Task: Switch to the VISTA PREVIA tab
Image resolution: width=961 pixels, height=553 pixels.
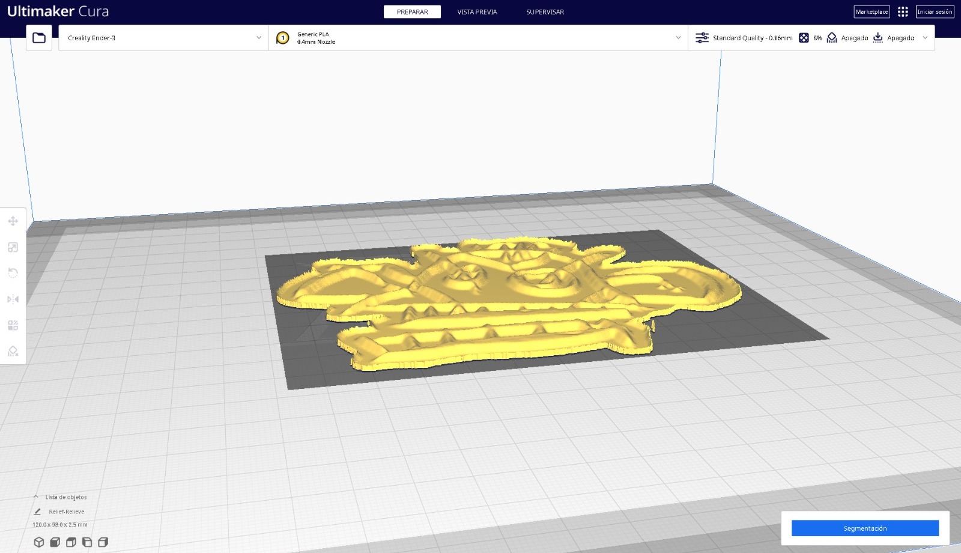Action: 477,12
